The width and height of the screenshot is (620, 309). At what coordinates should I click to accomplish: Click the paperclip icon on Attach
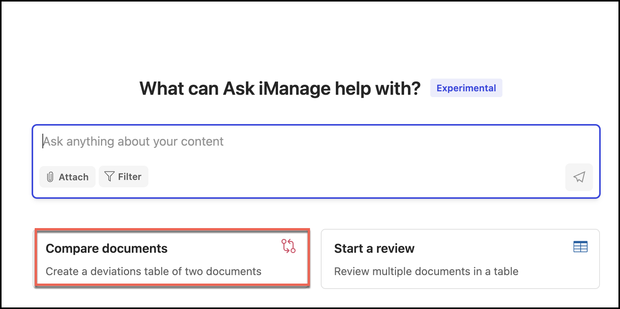click(x=50, y=177)
